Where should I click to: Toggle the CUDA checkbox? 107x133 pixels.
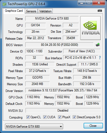(45, 117)
